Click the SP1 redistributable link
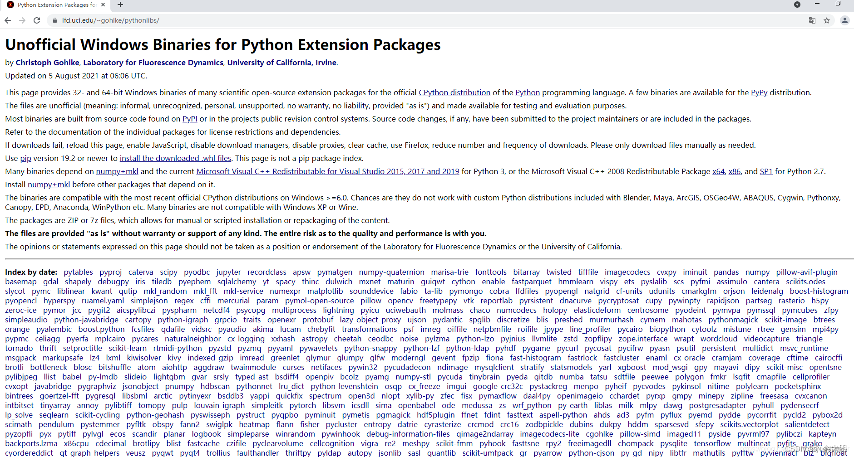The height and width of the screenshot is (457, 854). [766, 171]
